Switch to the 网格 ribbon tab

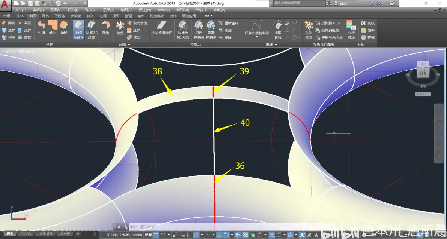pos(45,16)
